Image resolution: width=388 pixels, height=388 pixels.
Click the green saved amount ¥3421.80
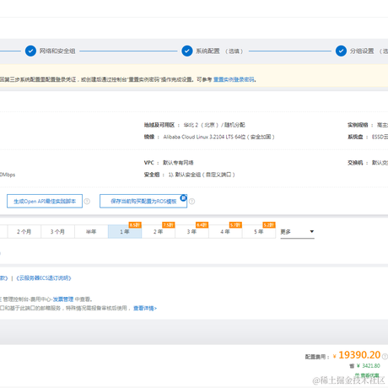(x=369, y=365)
